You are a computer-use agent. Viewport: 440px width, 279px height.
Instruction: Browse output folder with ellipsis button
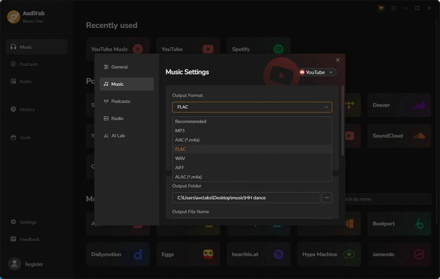tap(327, 198)
